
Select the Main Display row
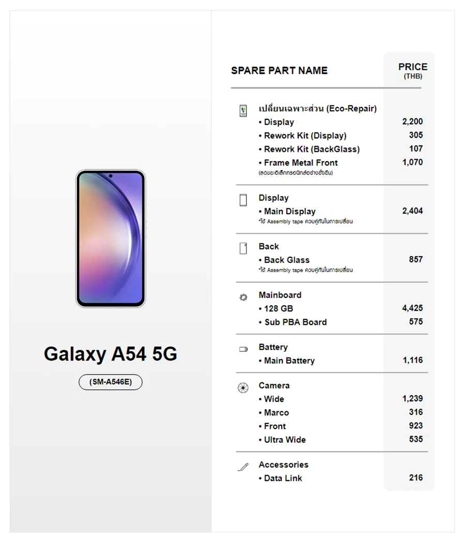click(340, 211)
